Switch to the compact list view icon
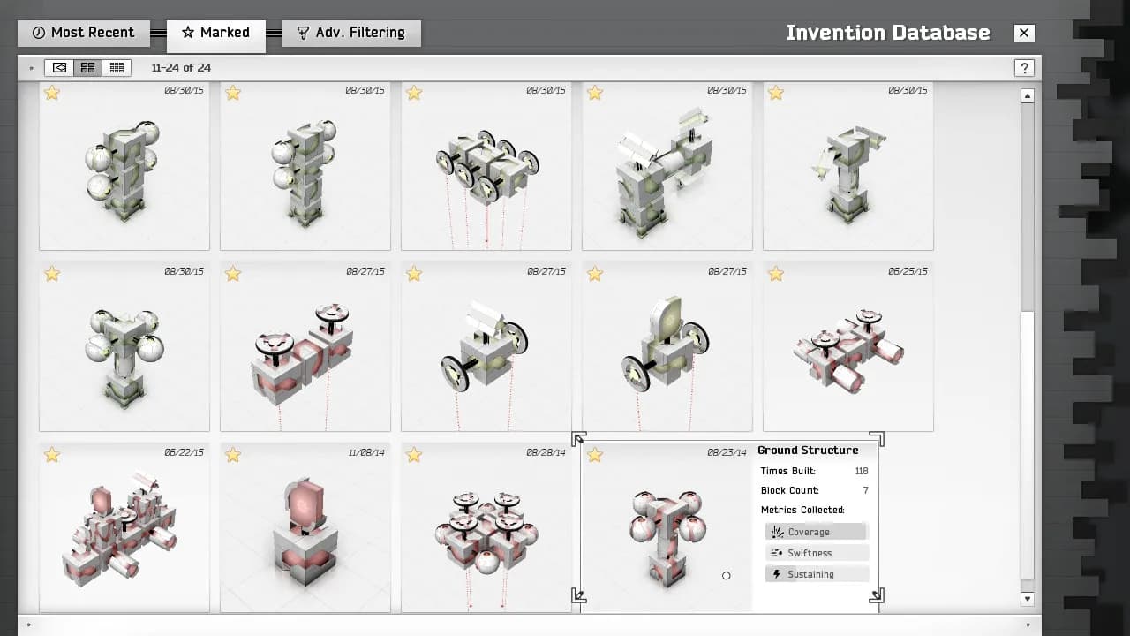The height and width of the screenshot is (636, 1130). [117, 67]
